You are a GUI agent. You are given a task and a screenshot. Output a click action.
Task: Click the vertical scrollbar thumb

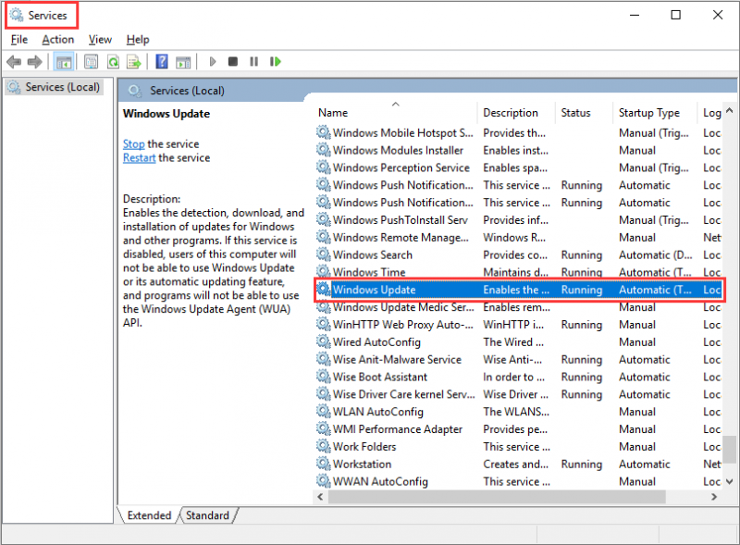(x=730, y=450)
